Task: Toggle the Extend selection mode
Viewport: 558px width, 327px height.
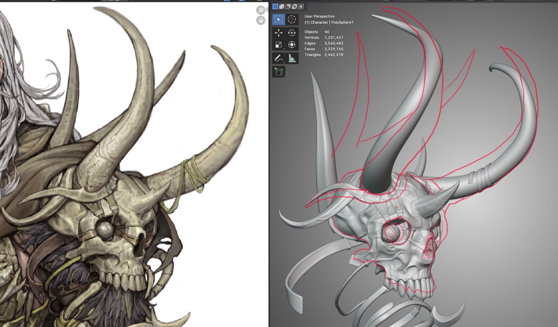Action: (282, 6)
